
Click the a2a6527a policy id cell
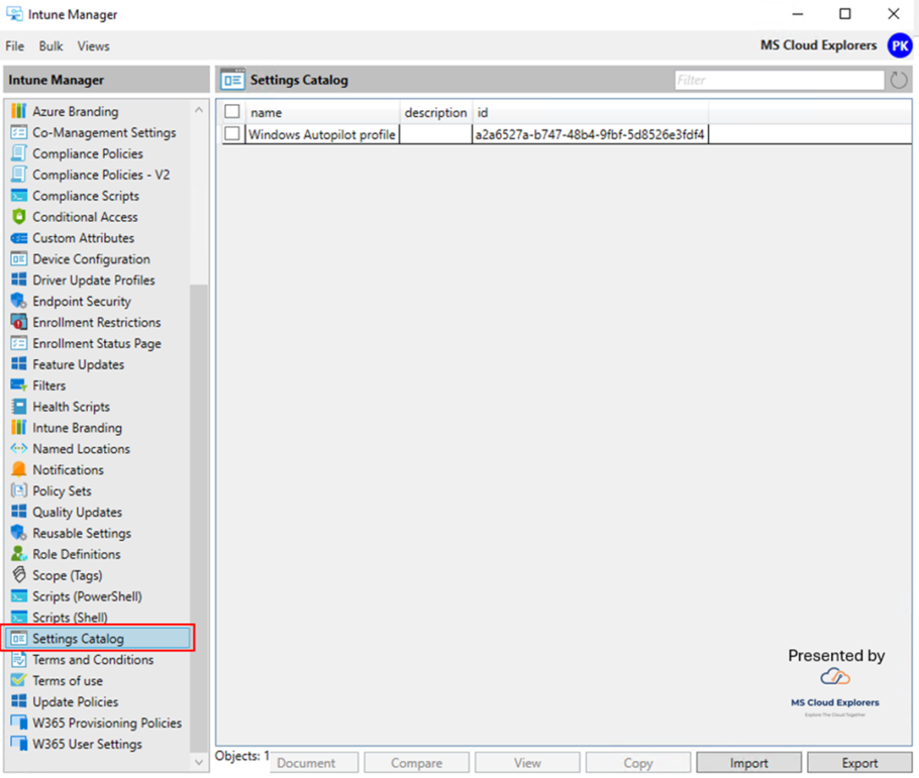click(x=590, y=135)
